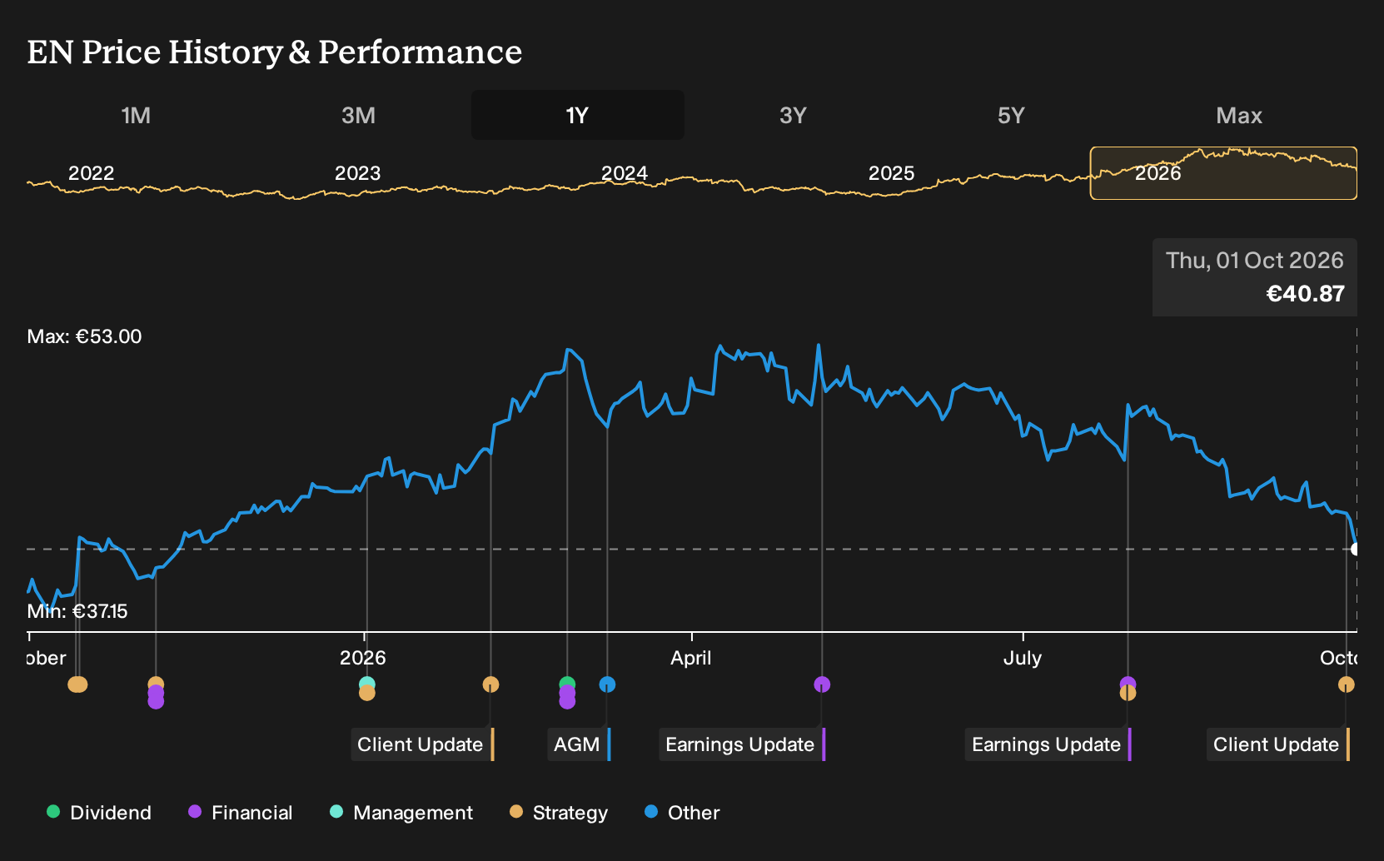
Task: Toggle the Other legend filter
Action: tap(681, 813)
